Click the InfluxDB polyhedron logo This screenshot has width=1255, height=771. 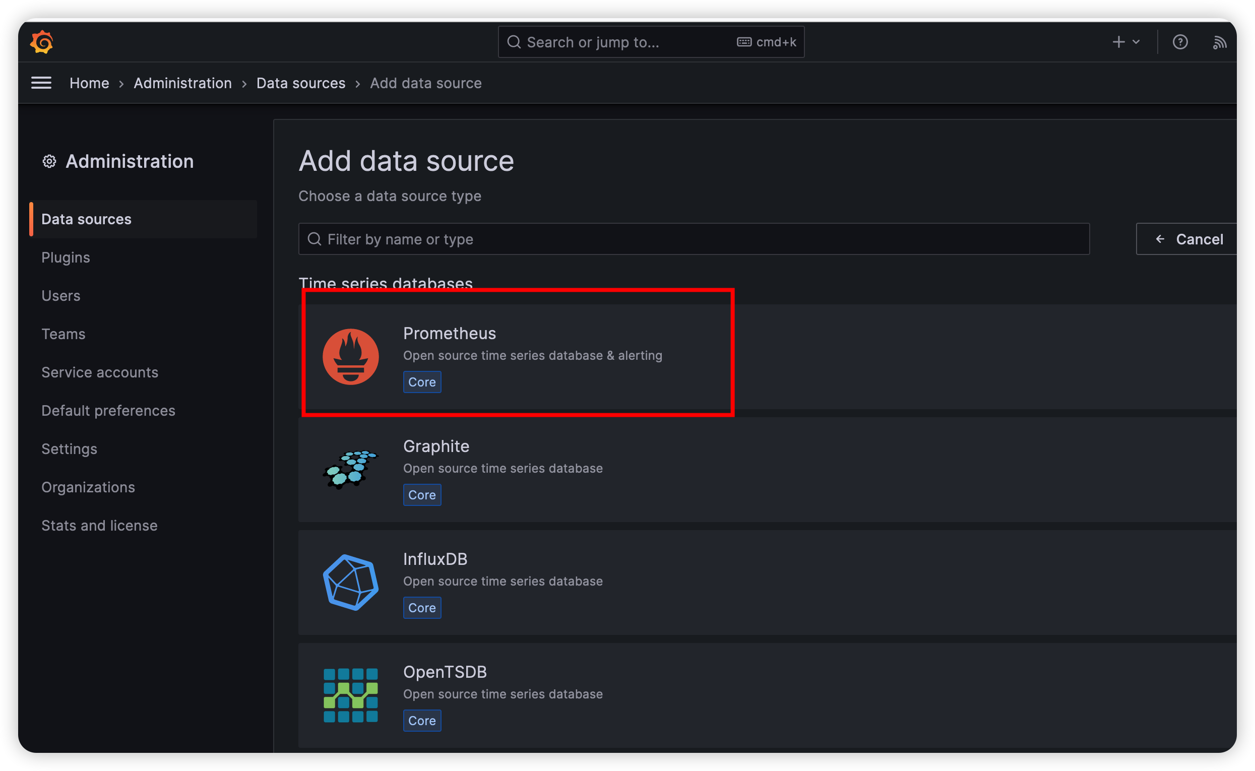(x=350, y=583)
